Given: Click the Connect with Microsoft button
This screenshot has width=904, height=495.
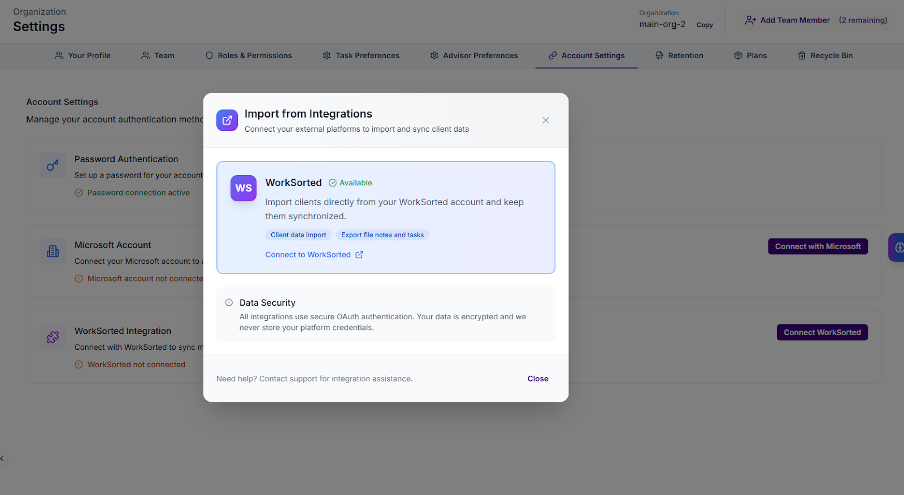Looking at the screenshot, I should click(818, 246).
